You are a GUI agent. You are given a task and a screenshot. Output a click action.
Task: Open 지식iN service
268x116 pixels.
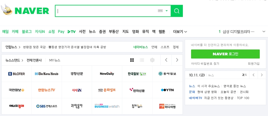click(x=40, y=32)
